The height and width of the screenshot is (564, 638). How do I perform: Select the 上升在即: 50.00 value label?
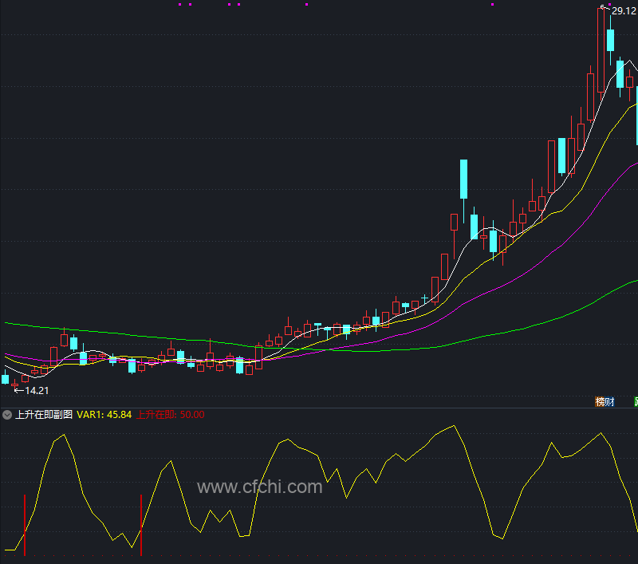pyautogui.click(x=170, y=415)
